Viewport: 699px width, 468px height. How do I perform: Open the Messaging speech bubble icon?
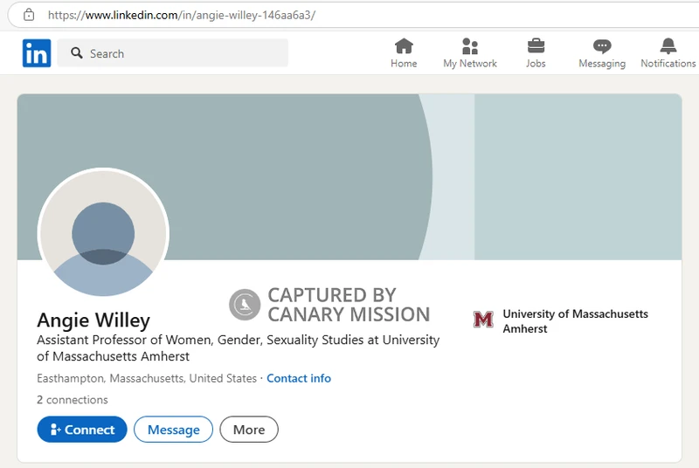tap(602, 46)
